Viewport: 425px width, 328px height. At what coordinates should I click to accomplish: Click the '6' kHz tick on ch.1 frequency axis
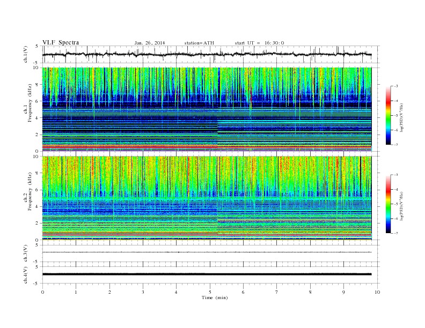click(37, 101)
